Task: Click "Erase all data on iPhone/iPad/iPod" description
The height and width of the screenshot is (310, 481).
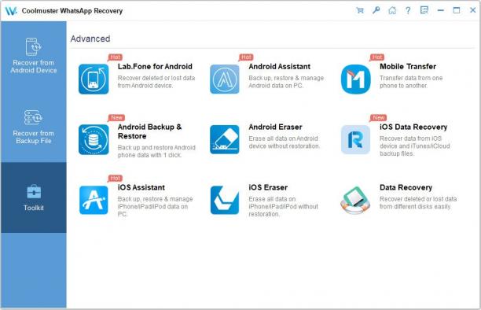Action: (x=283, y=206)
